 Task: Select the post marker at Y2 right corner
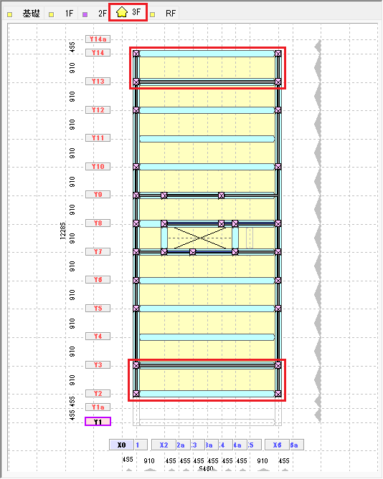[x=278, y=394]
